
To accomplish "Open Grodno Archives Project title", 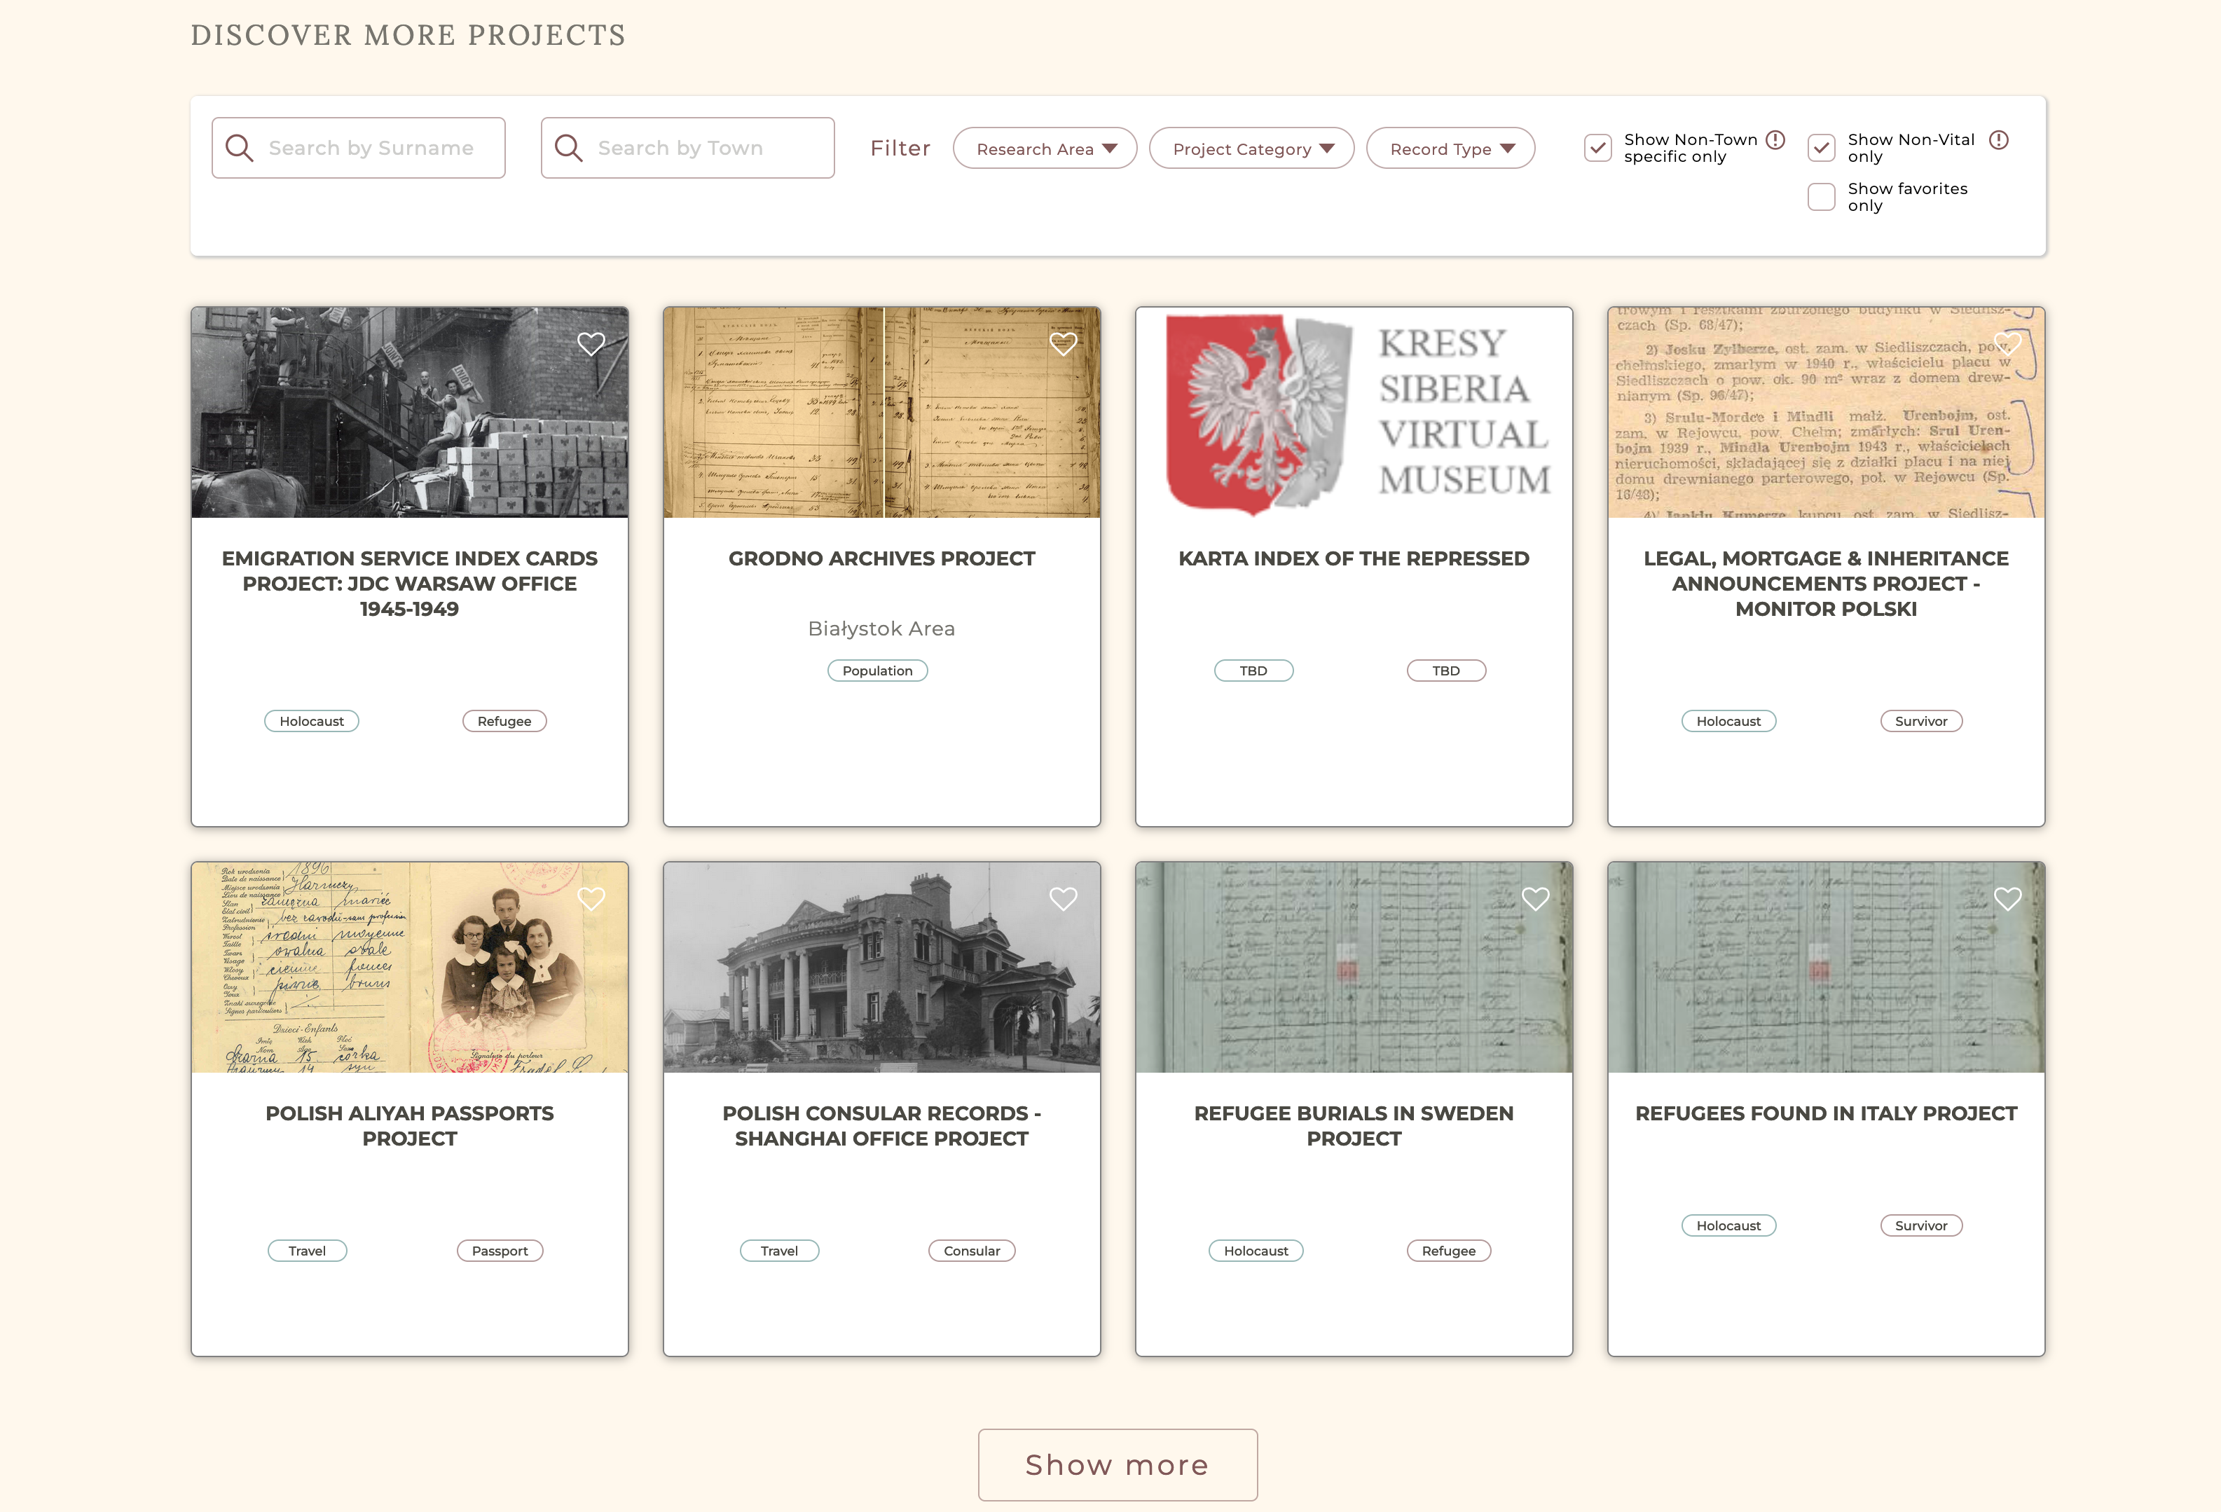I will [x=881, y=558].
